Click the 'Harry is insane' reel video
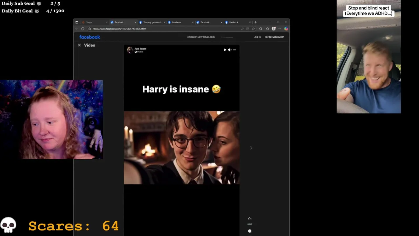 (182, 140)
